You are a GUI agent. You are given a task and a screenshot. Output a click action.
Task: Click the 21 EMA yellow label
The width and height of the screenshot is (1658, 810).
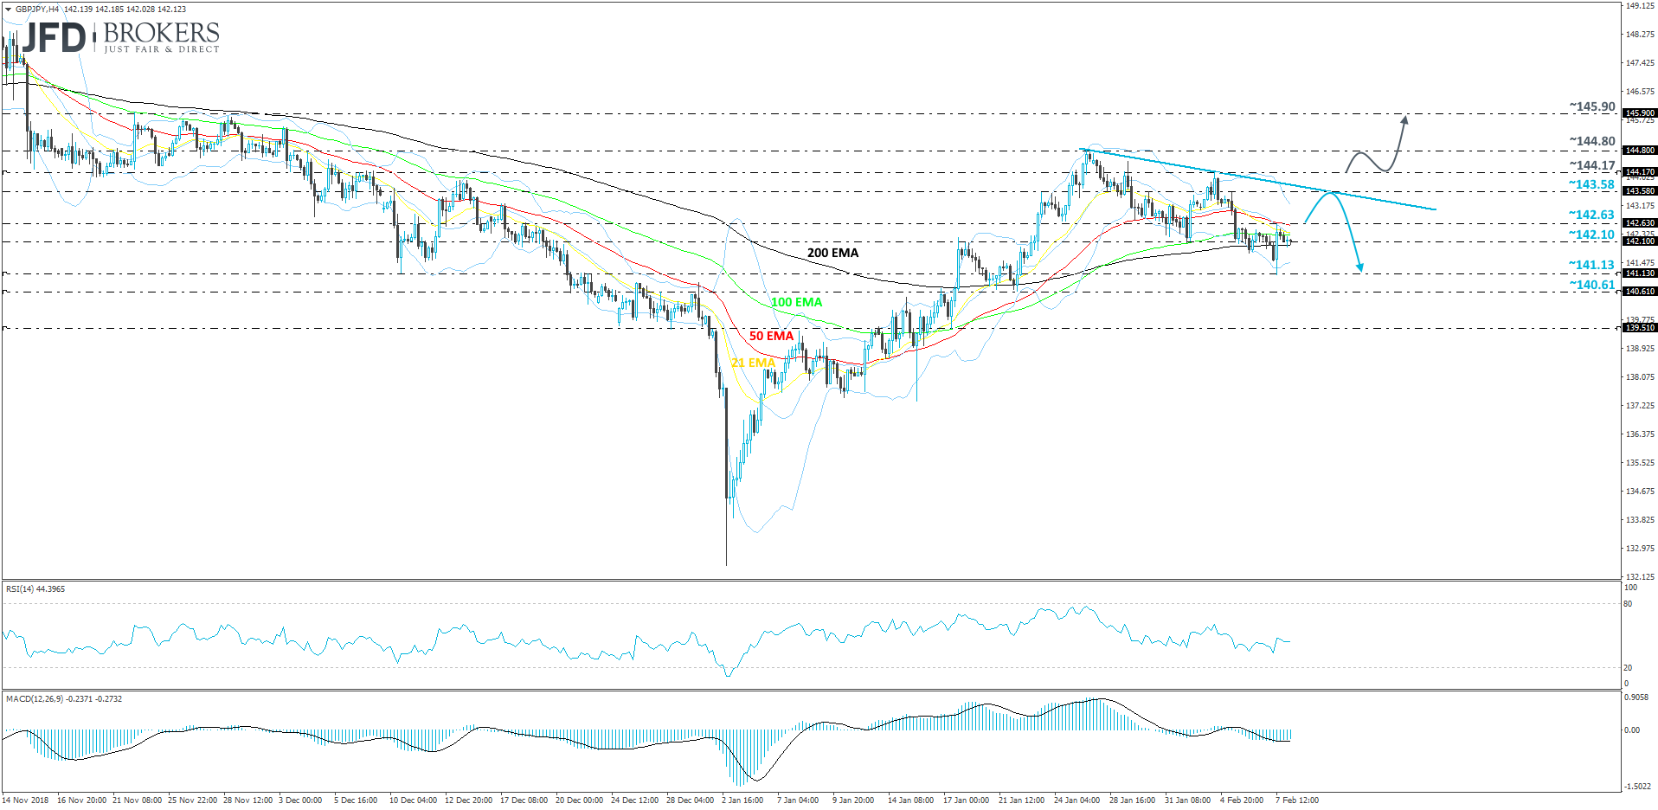click(752, 362)
